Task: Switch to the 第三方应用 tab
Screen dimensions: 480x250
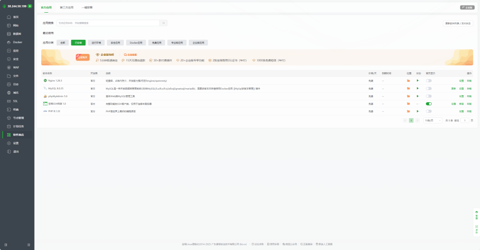Action: coord(67,8)
